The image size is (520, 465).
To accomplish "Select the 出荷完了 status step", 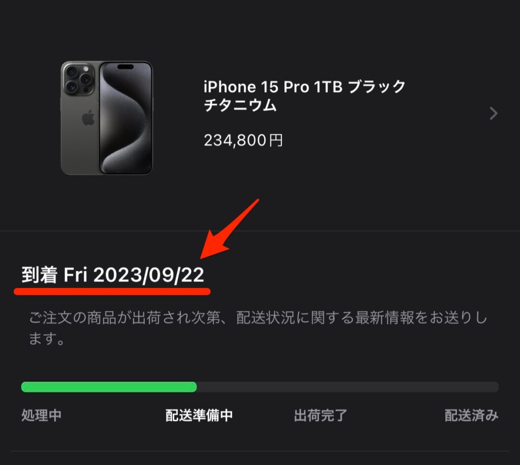I will tap(320, 415).
